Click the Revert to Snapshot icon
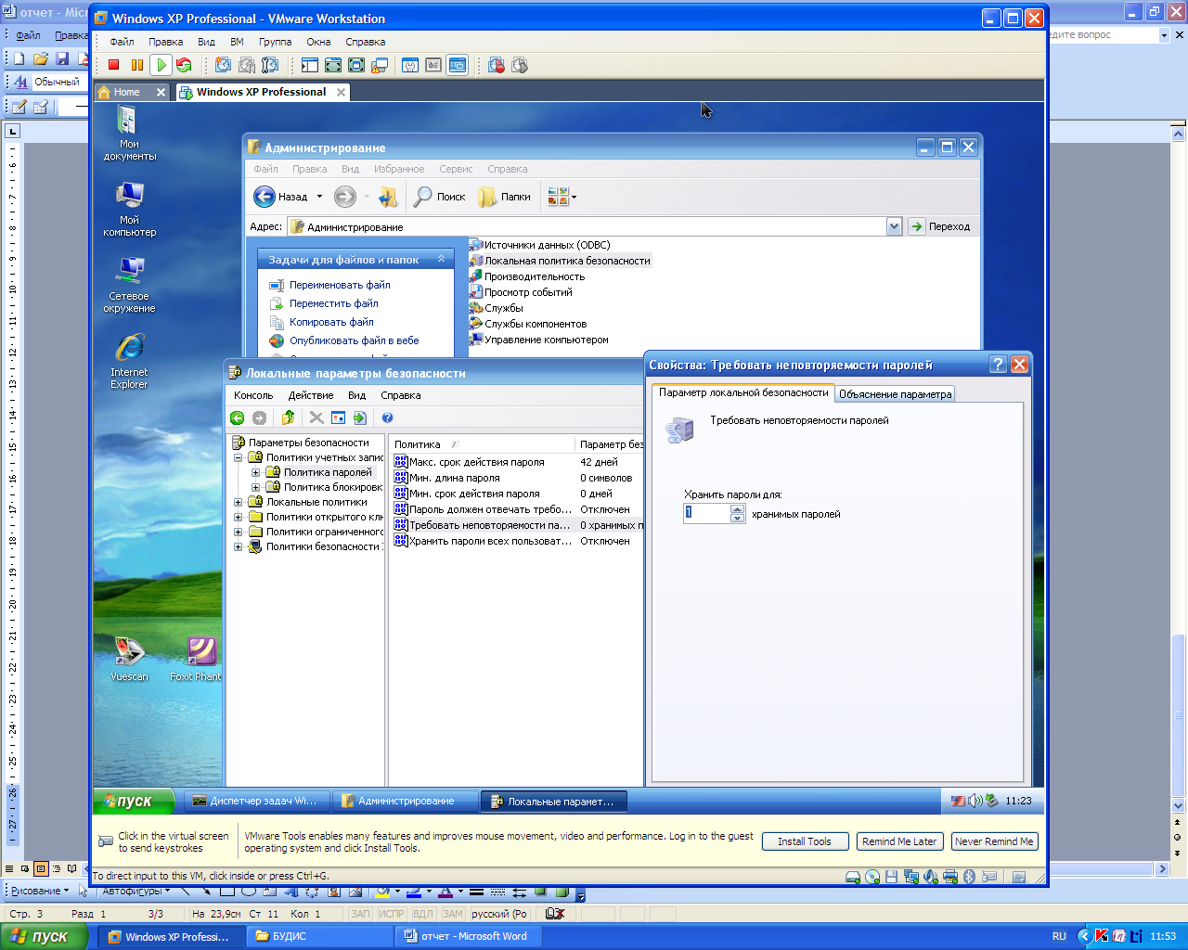The height and width of the screenshot is (950, 1188). (x=247, y=65)
